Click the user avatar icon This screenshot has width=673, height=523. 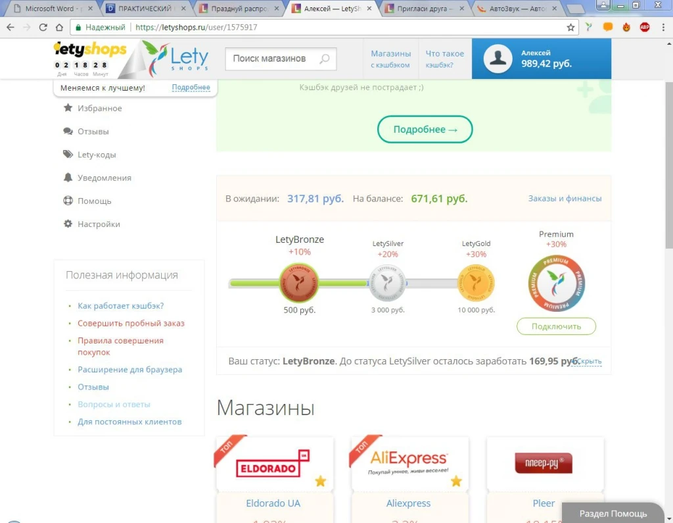click(498, 59)
